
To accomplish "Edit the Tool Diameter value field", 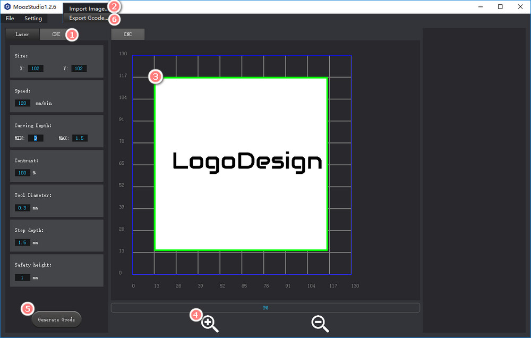I will point(23,208).
